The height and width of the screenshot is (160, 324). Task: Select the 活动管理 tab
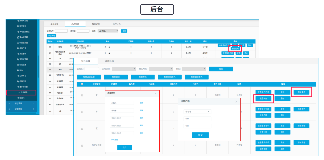[x=75, y=24]
